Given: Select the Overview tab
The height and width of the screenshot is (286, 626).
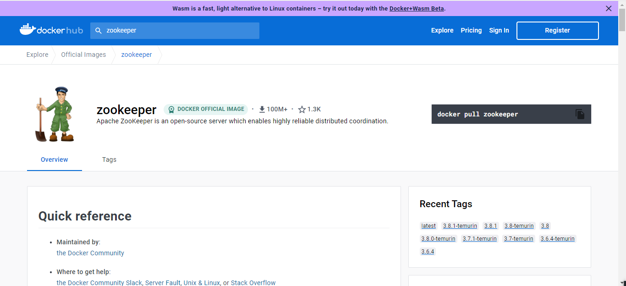Looking at the screenshot, I should (54, 159).
